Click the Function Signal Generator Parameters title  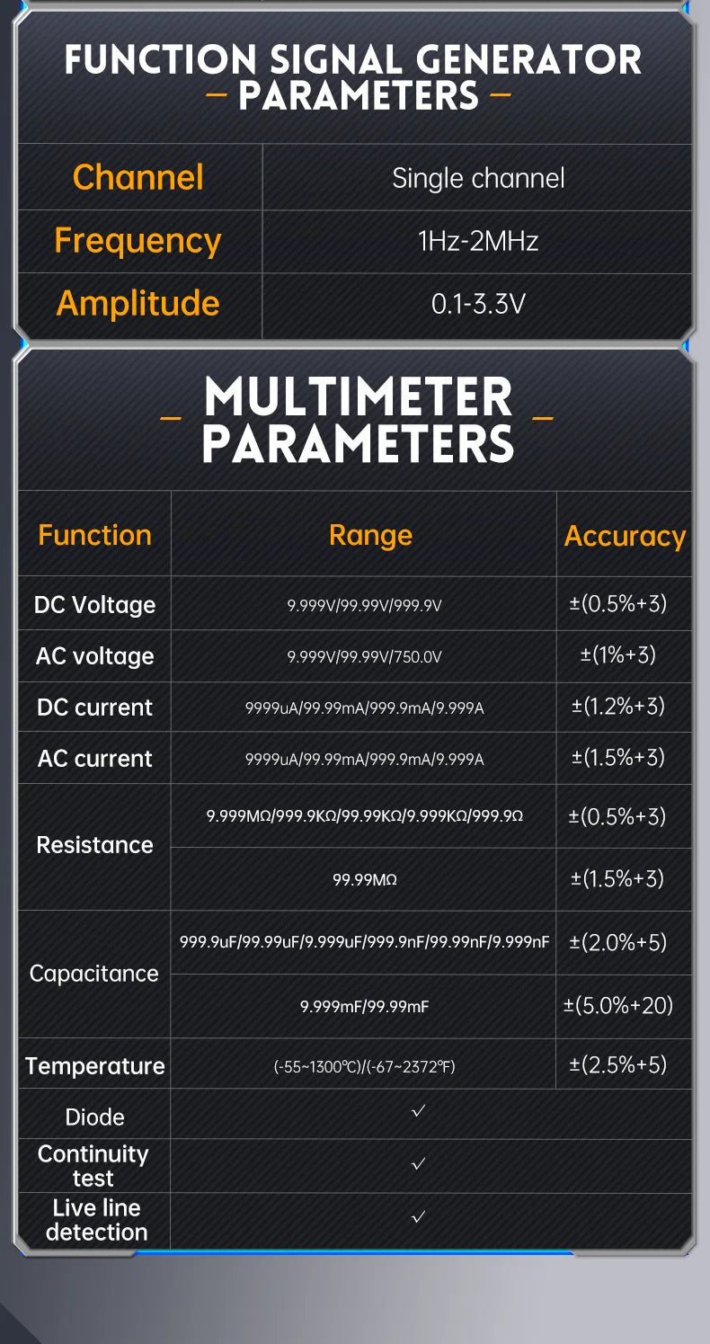pos(353,77)
